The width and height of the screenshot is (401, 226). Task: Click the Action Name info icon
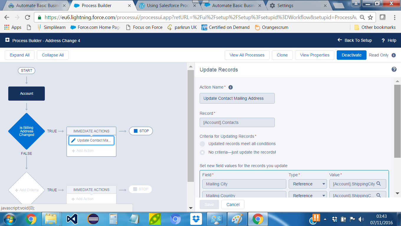(231, 87)
